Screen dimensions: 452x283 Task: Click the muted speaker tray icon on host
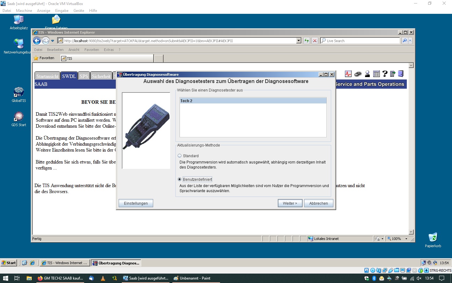[419, 278]
